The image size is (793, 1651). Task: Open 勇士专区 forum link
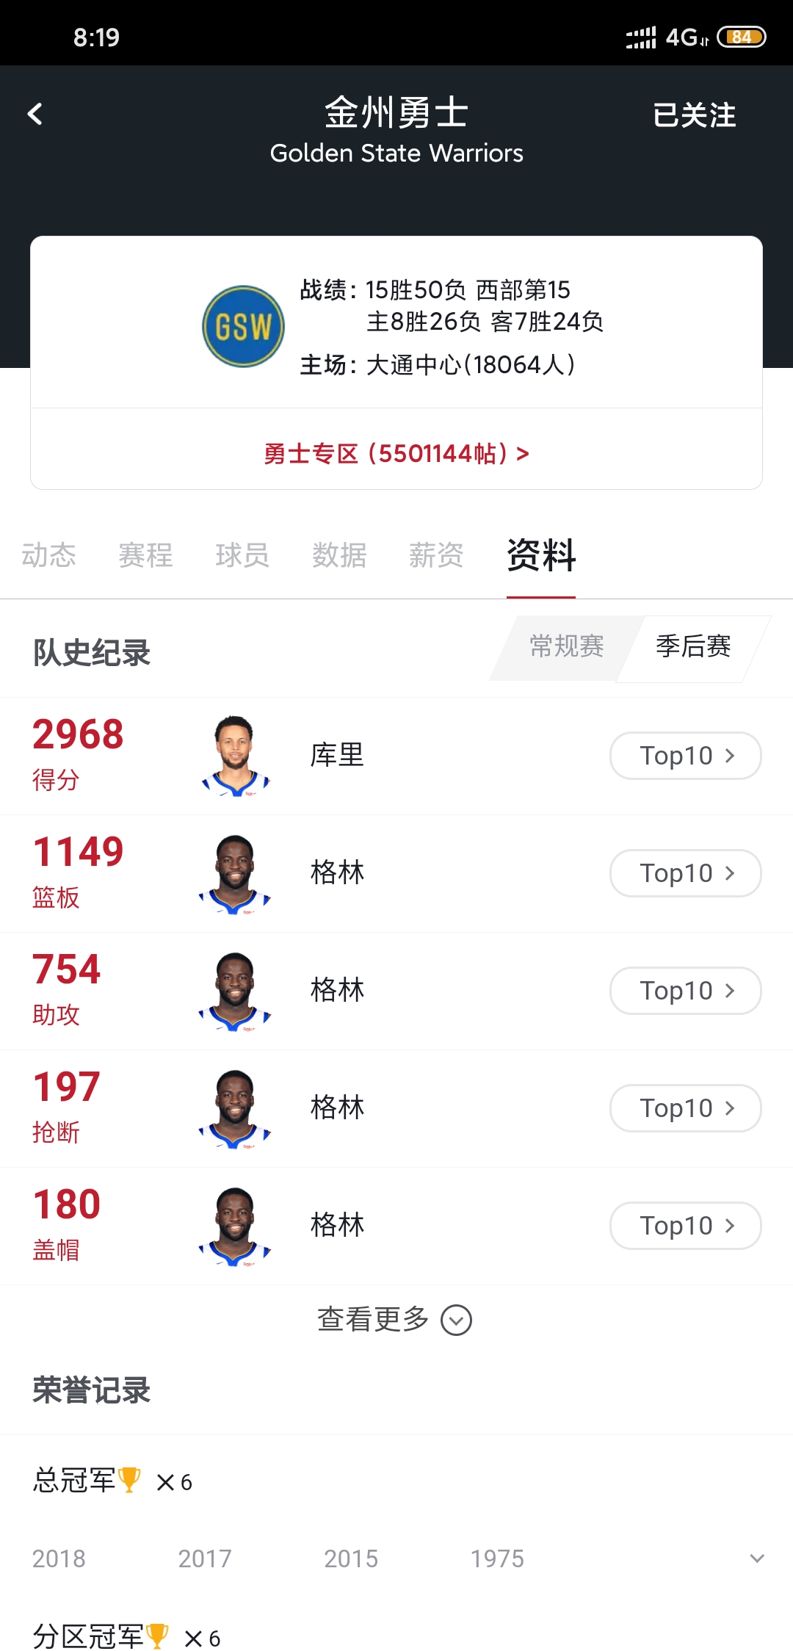tap(396, 454)
